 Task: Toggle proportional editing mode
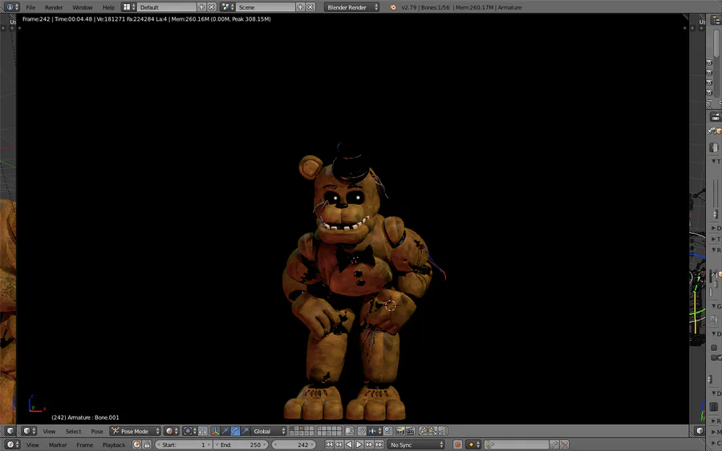[x=362, y=431]
